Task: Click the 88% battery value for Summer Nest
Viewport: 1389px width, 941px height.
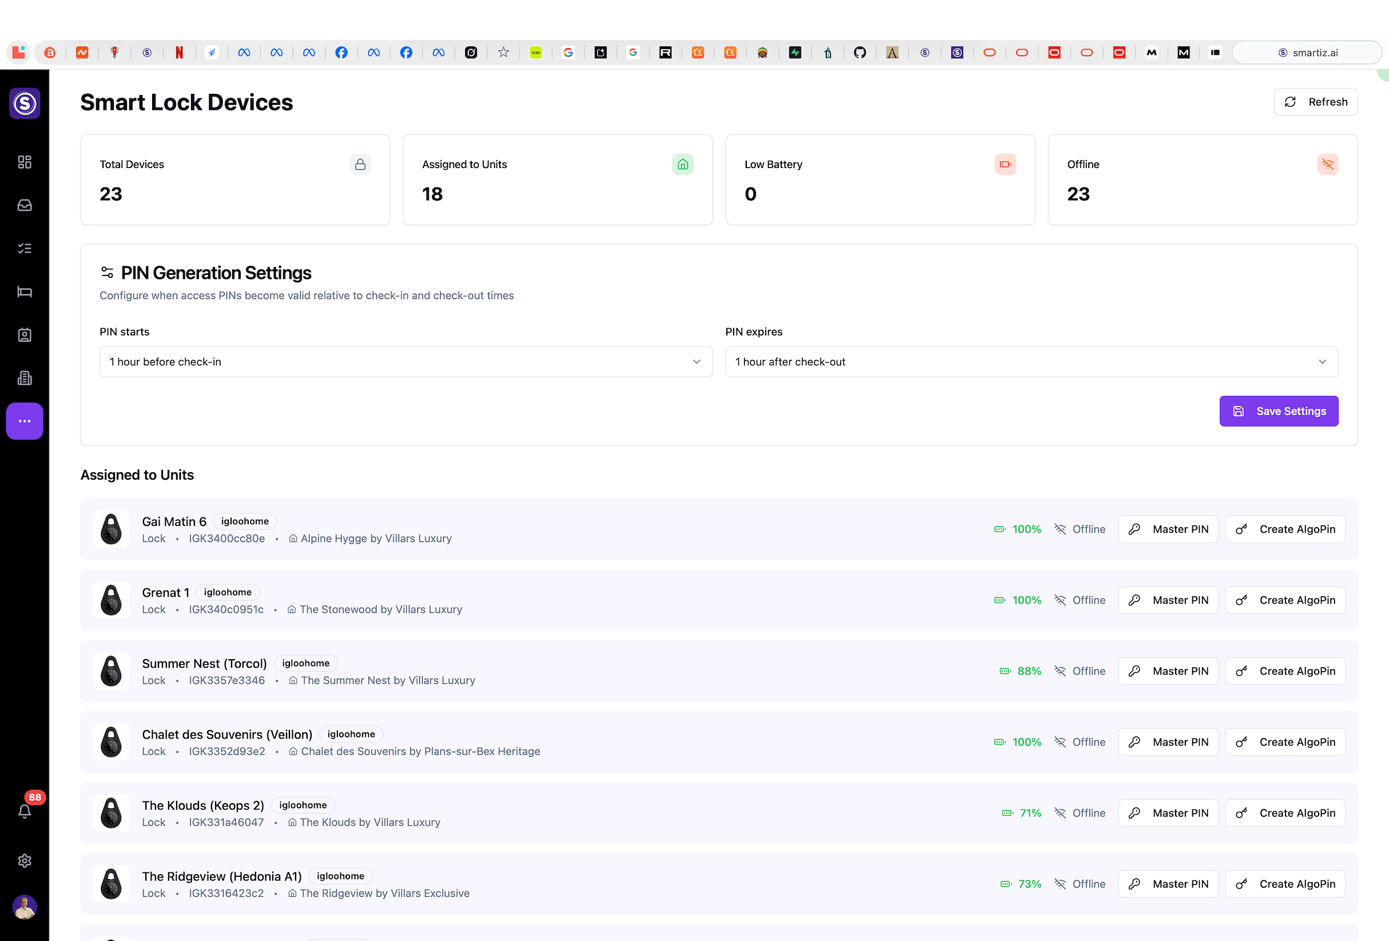Action: pos(1029,671)
